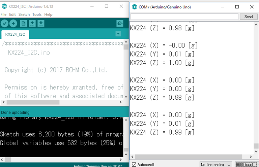Open the Sketch menu
The image size is (259, 167).
(x=24, y=14)
